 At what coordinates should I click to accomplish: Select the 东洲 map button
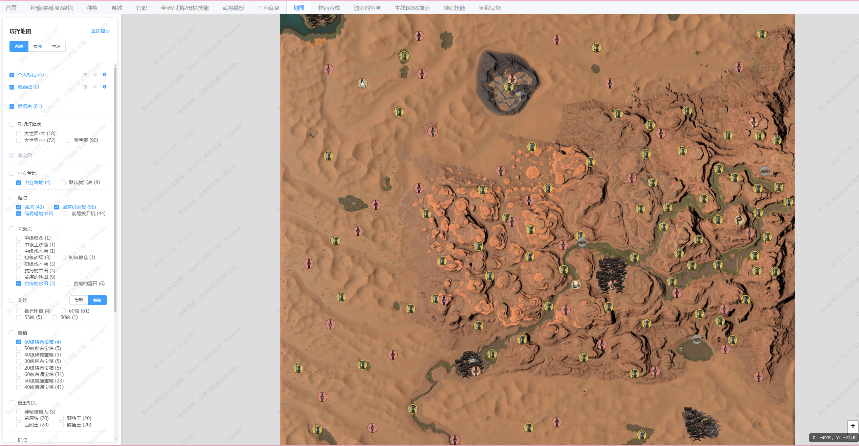tap(38, 47)
